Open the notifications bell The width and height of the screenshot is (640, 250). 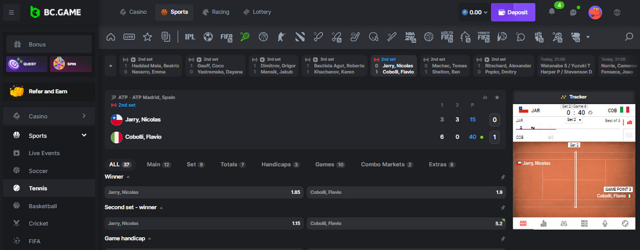(x=552, y=12)
